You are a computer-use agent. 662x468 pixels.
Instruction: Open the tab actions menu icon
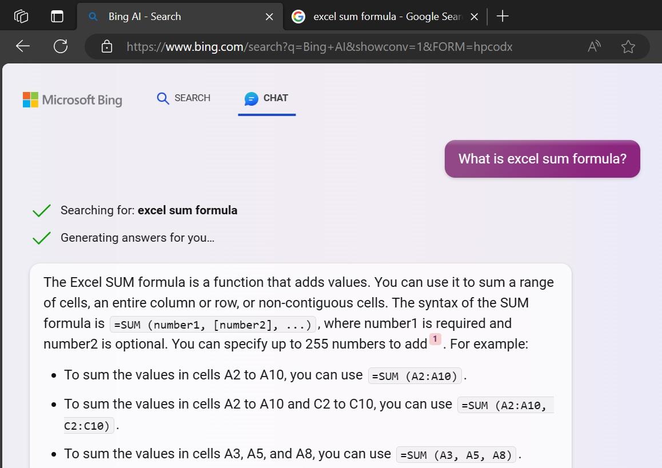click(x=57, y=17)
